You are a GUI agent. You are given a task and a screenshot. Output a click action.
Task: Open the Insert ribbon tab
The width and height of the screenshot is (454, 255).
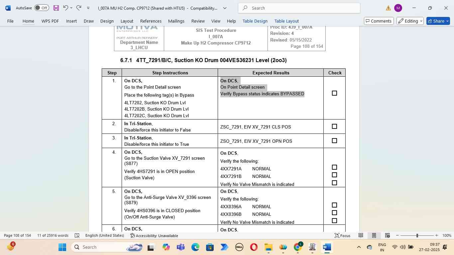click(71, 21)
